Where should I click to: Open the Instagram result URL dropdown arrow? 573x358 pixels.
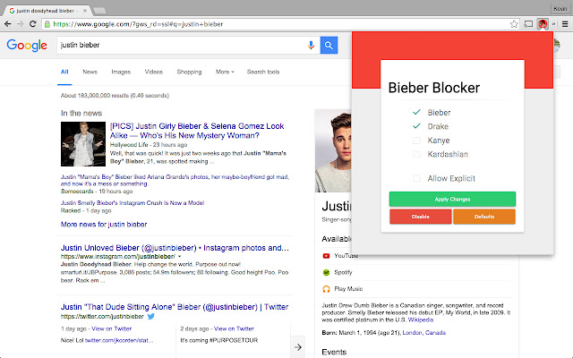(x=179, y=257)
